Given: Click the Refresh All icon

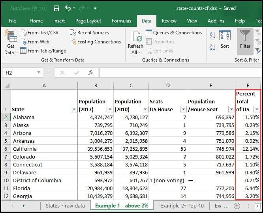Looking at the screenshot, I should (136, 36).
